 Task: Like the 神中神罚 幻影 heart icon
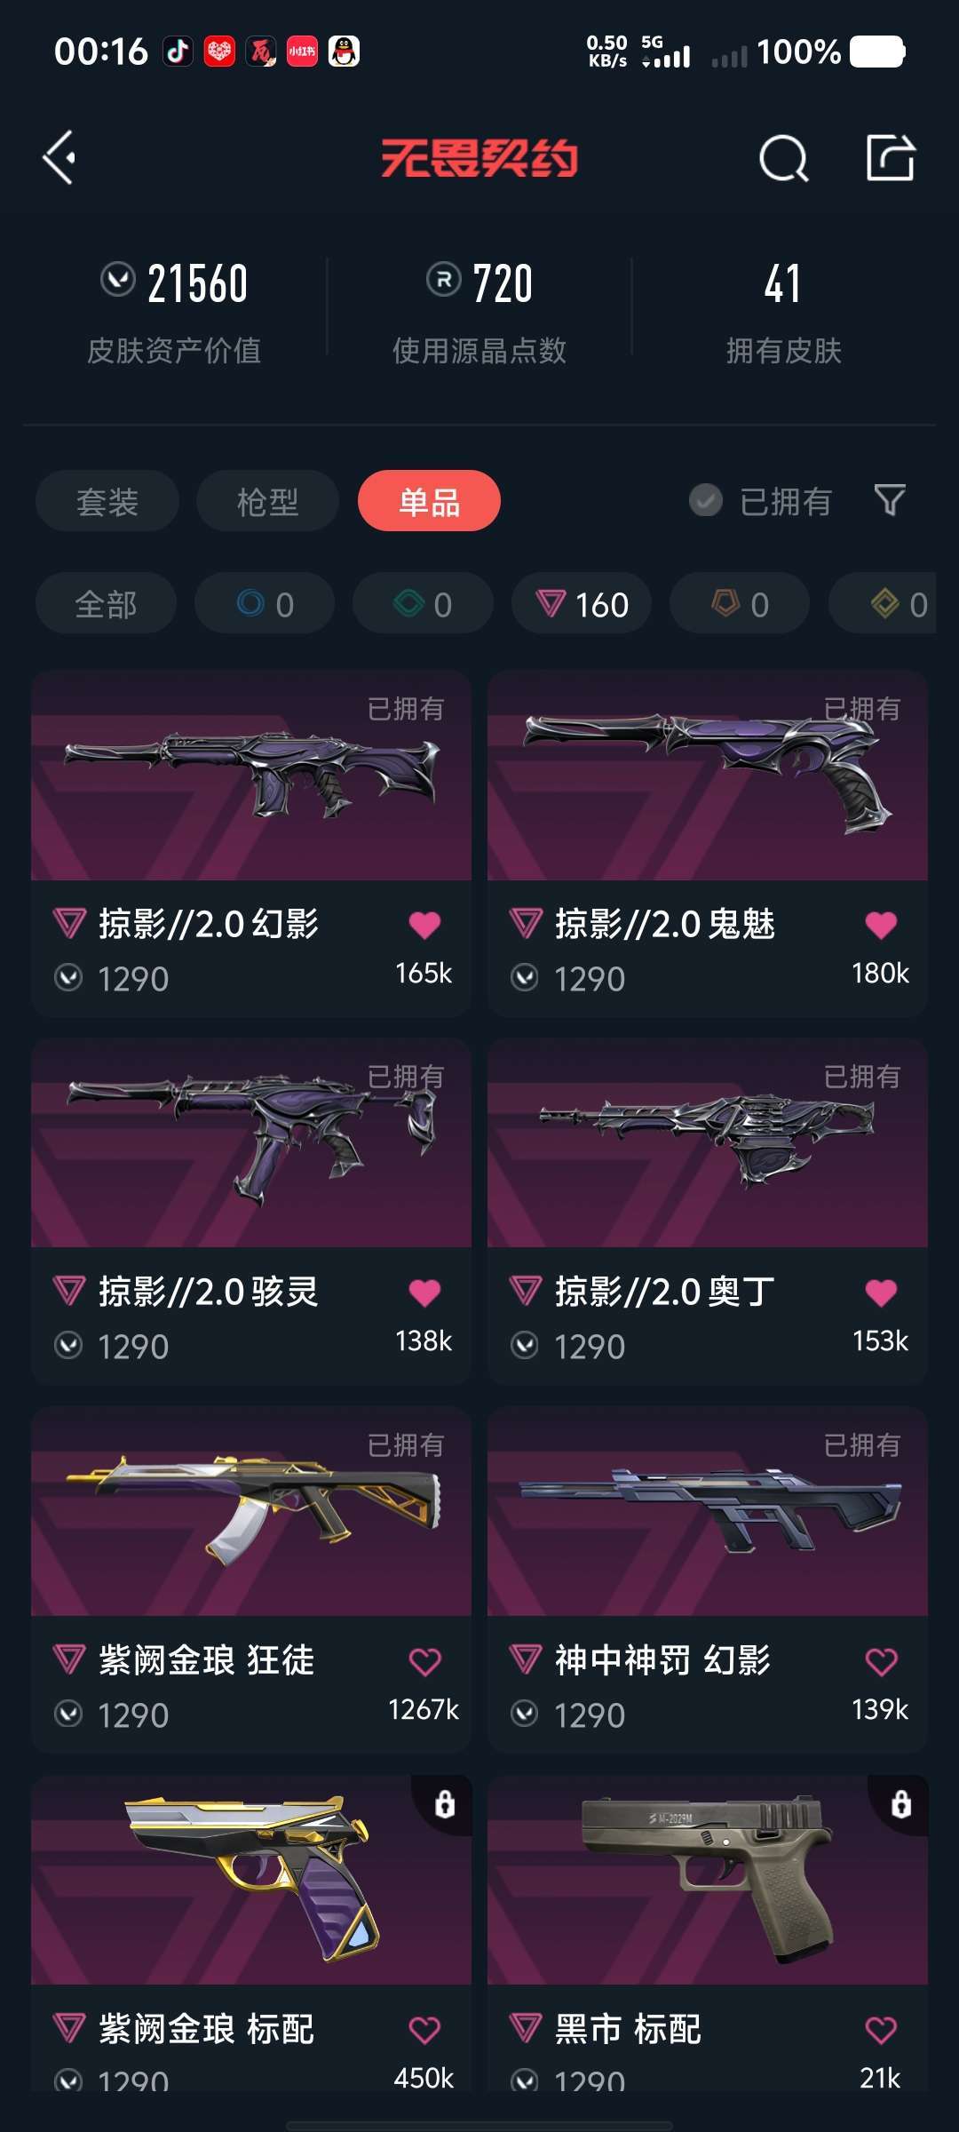coord(881,1661)
